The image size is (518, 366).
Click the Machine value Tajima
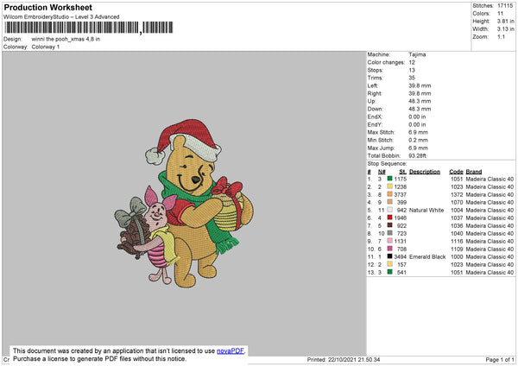(x=417, y=54)
